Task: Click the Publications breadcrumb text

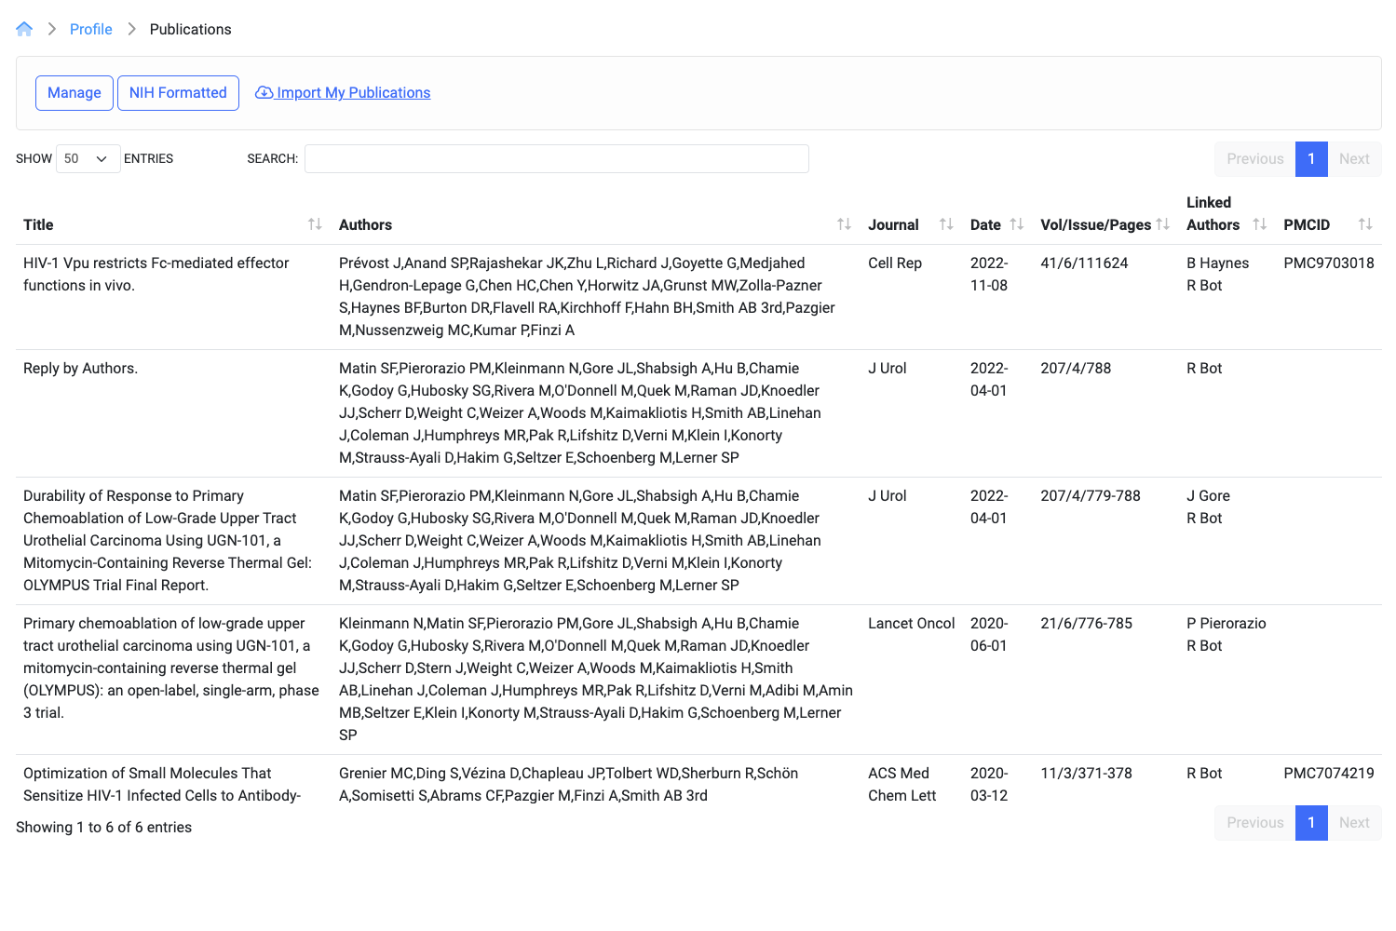Action: (190, 29)
